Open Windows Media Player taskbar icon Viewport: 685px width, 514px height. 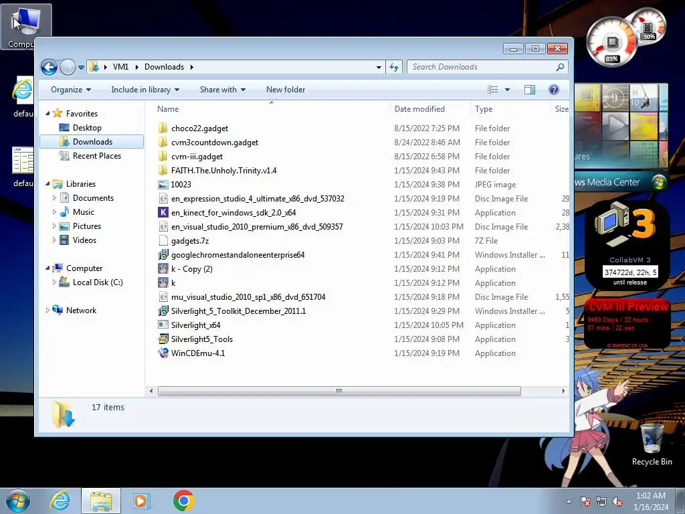click(x=141, y=501)
